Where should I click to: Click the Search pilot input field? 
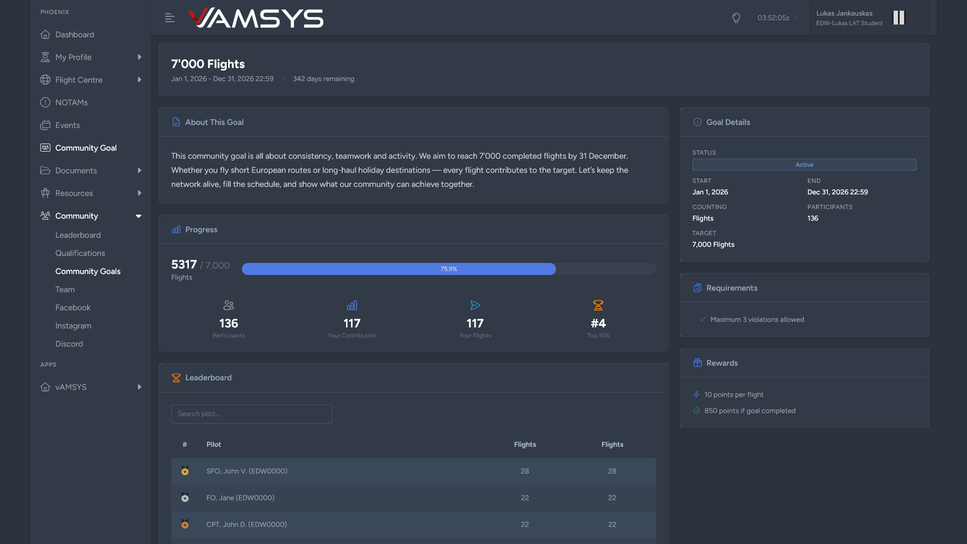[x=251, y=414]
